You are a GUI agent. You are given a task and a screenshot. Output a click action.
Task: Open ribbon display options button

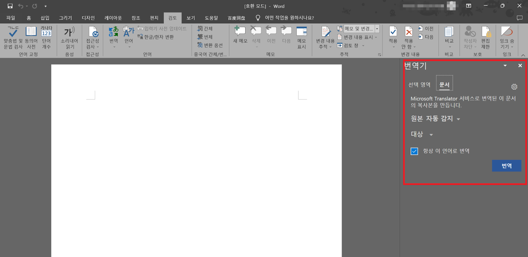[469, 6]
